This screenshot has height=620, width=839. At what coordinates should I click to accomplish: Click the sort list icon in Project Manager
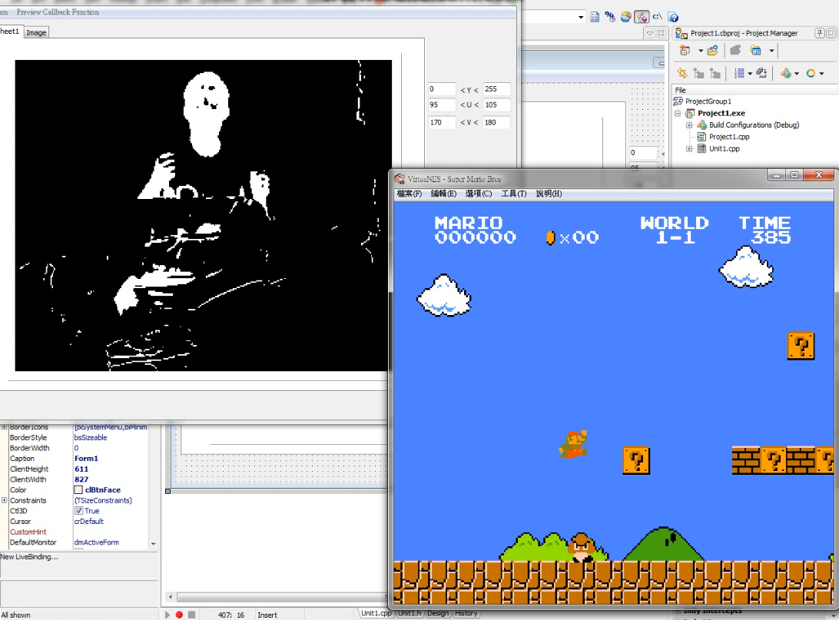point(739,73)
